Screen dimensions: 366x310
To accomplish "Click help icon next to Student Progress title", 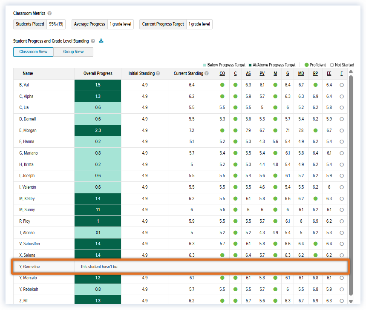I will click(93, 41).
